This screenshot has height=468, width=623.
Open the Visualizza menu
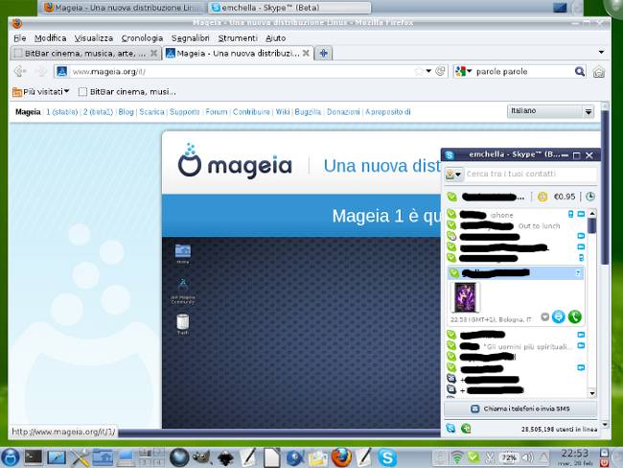click(x=94, y=38)
